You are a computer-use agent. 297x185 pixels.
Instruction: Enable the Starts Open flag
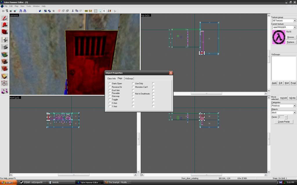(x=110, y=84)
